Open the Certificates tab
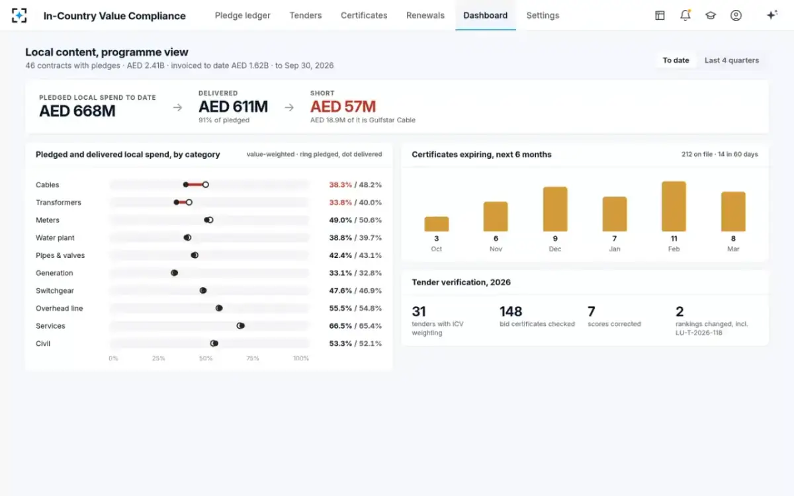Image resolution: width=794 pixels, height=496 pixels. pos(364,15)
